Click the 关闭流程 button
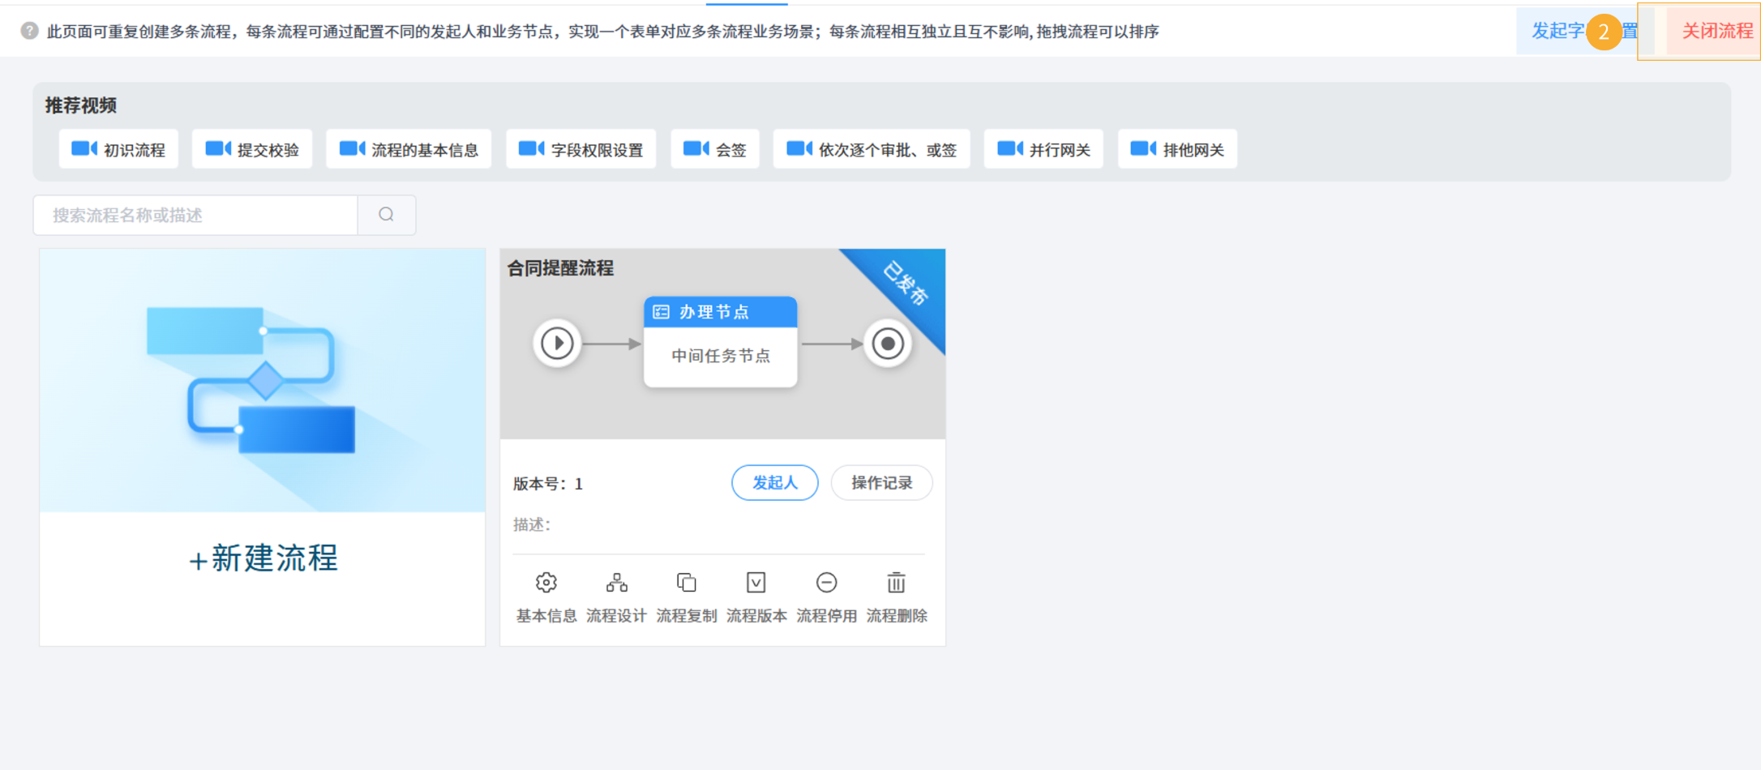 click(1713, 32)
